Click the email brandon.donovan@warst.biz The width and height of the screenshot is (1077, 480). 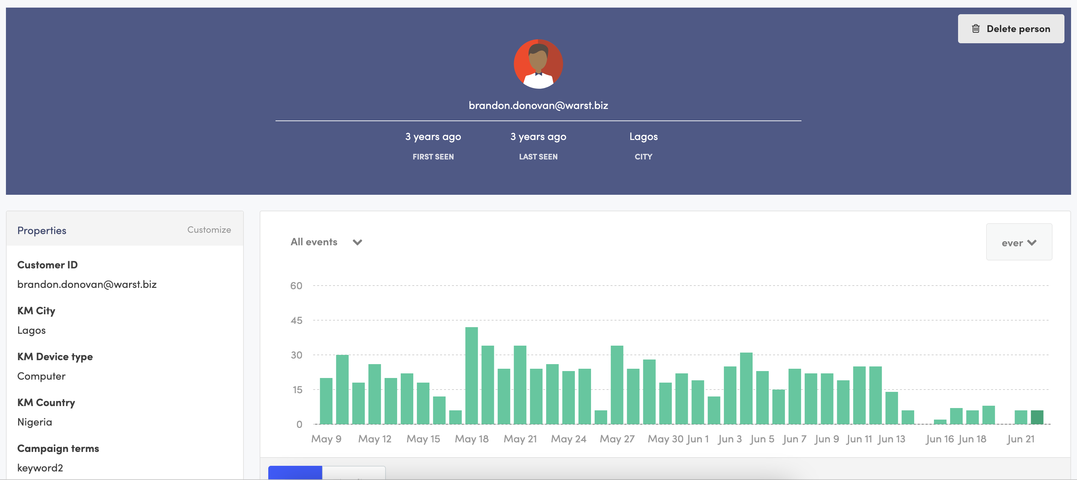pos(538,105)
